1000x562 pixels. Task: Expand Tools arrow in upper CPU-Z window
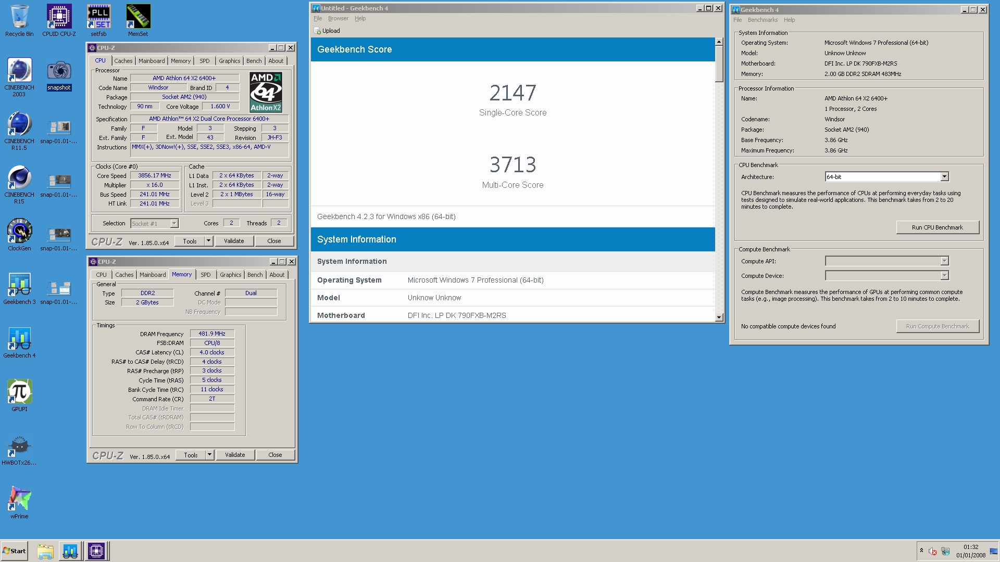coord(208,241)
